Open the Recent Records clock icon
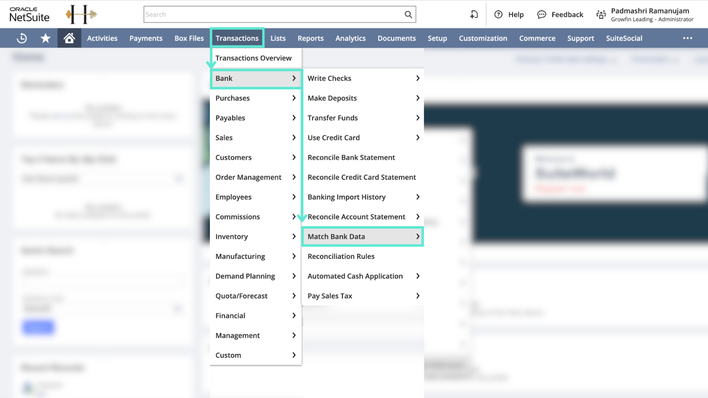Screen dimensions: 708x398 (x=22, y=38)
